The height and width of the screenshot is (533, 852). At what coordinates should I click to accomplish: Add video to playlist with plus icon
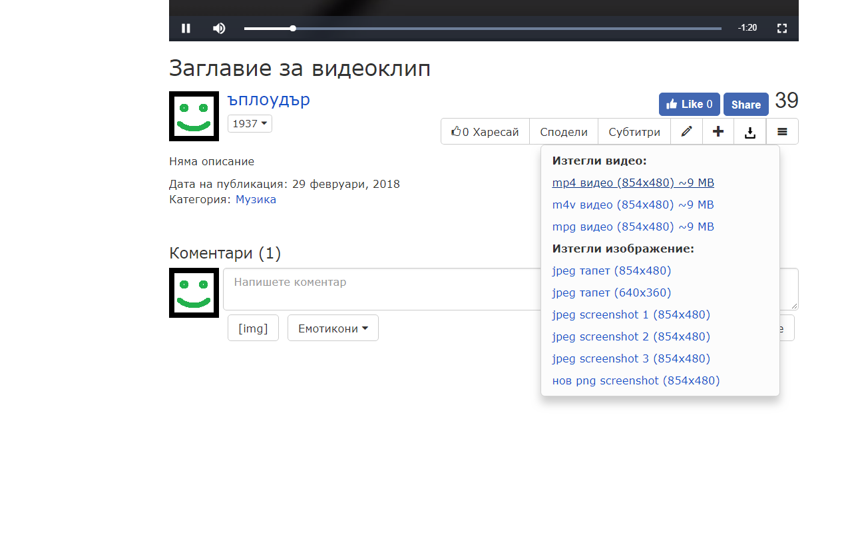point(718,131)
